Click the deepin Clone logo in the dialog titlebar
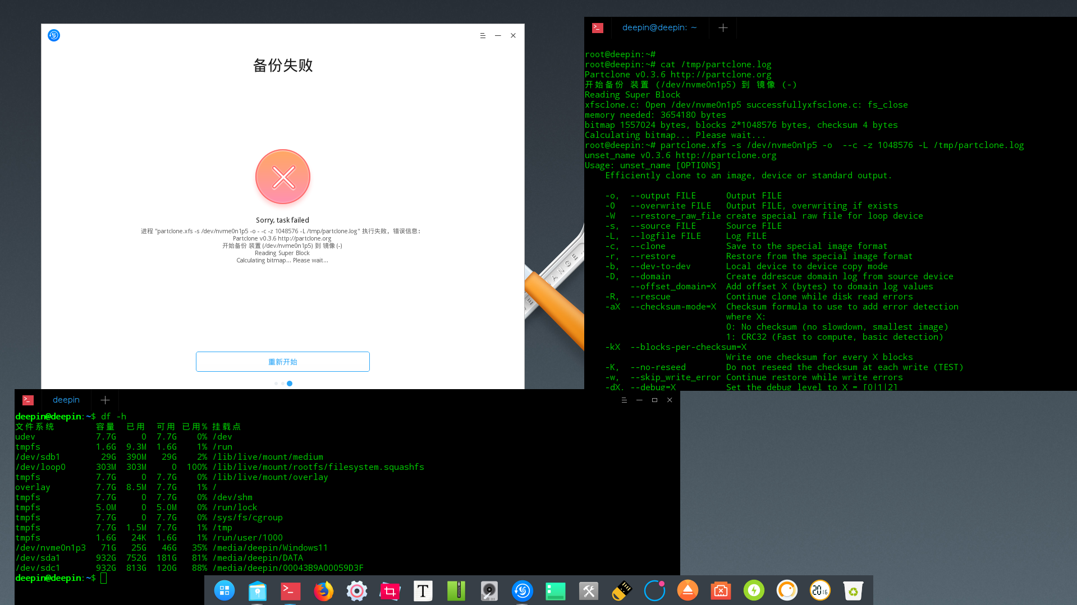 click(x=54, y=35)
